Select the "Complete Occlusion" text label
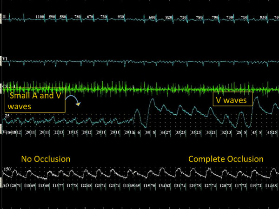This screenshot has height=209, width=279. (226, 159)
